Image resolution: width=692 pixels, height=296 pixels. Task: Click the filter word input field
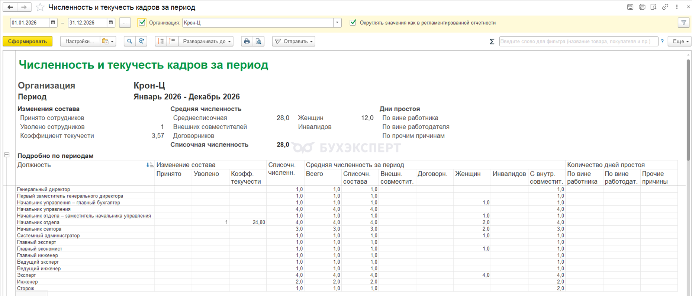578,41
